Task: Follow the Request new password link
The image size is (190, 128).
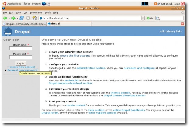Action: [x=23, y=70]
